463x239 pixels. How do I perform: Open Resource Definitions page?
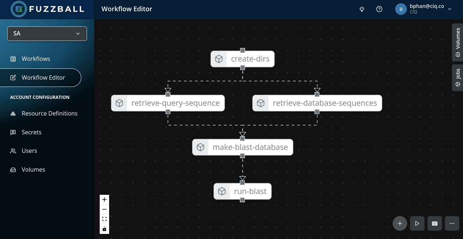coord(49,113)
